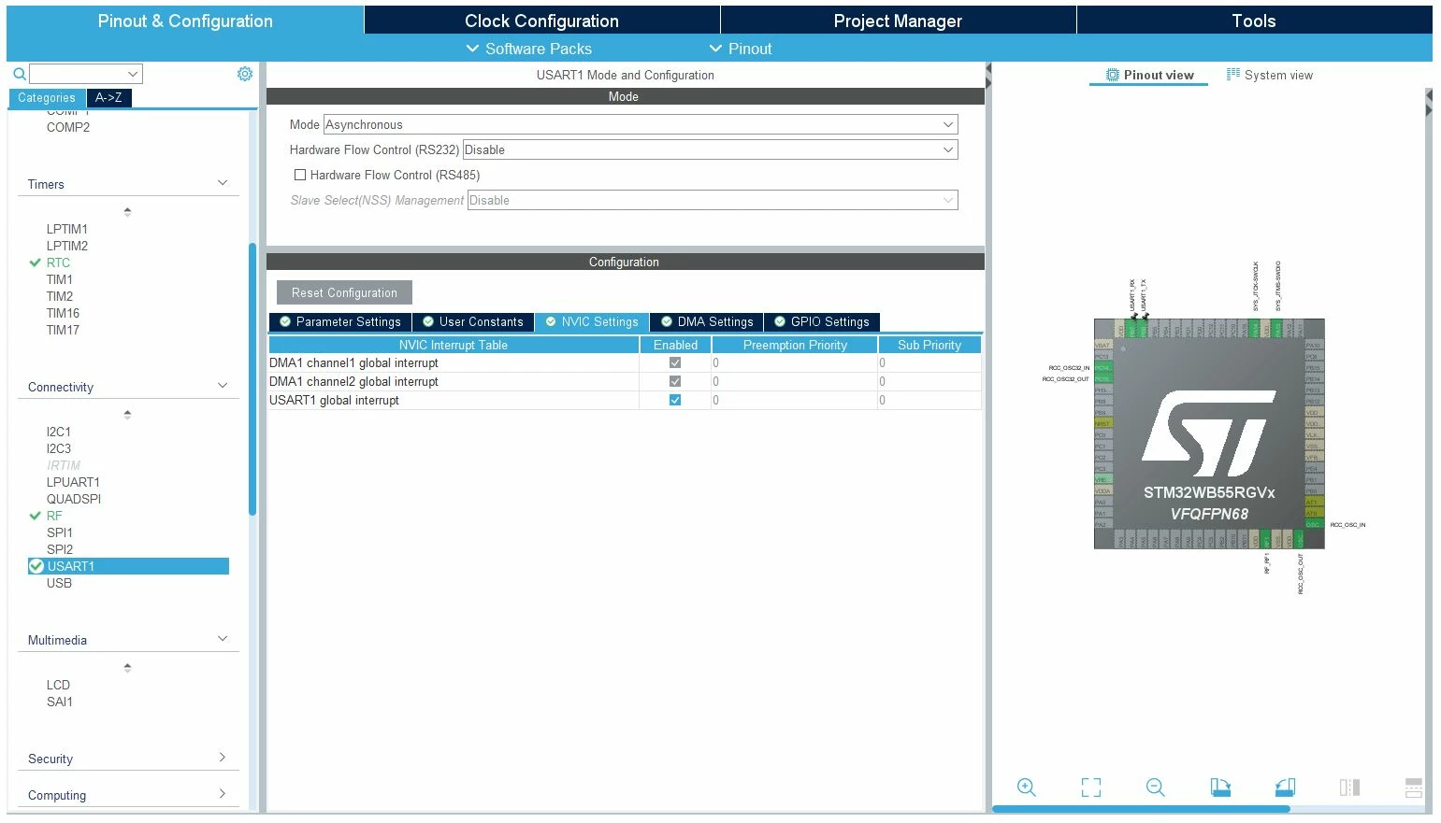Viewport: 1441px width, 823px height.
Task: Select TIM16 in the Timers list
Action: point(63,313)
